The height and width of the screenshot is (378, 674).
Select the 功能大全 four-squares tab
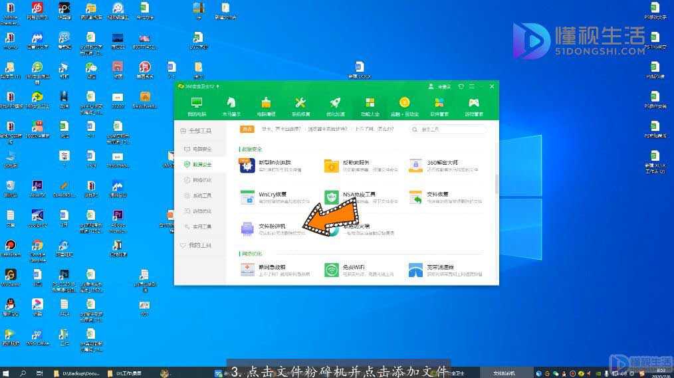(370, 106)
